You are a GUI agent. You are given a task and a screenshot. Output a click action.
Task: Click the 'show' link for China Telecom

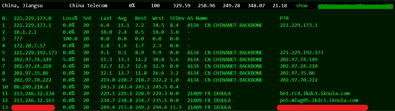coord(302,6)
